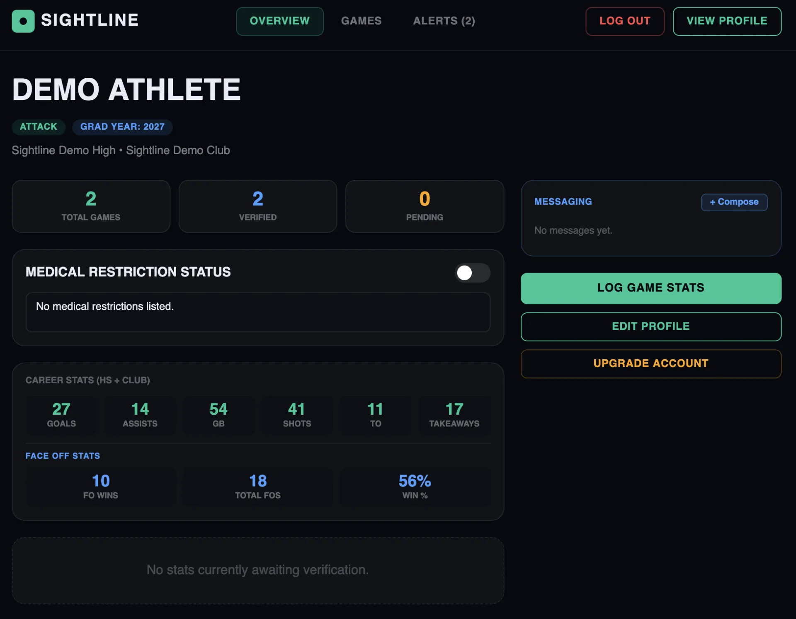The image size is (796, 619).
Task: Click Log Game Stats button
Action: (651, 288)
